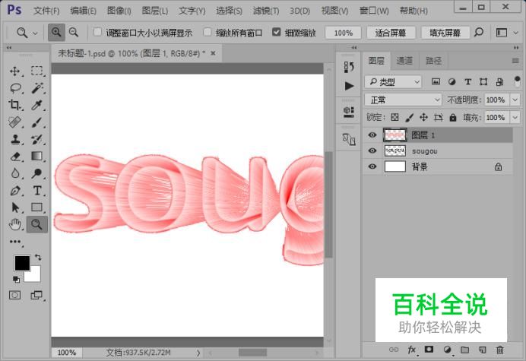Open the Edit Toolbar three-dots menu

point(15,242)
